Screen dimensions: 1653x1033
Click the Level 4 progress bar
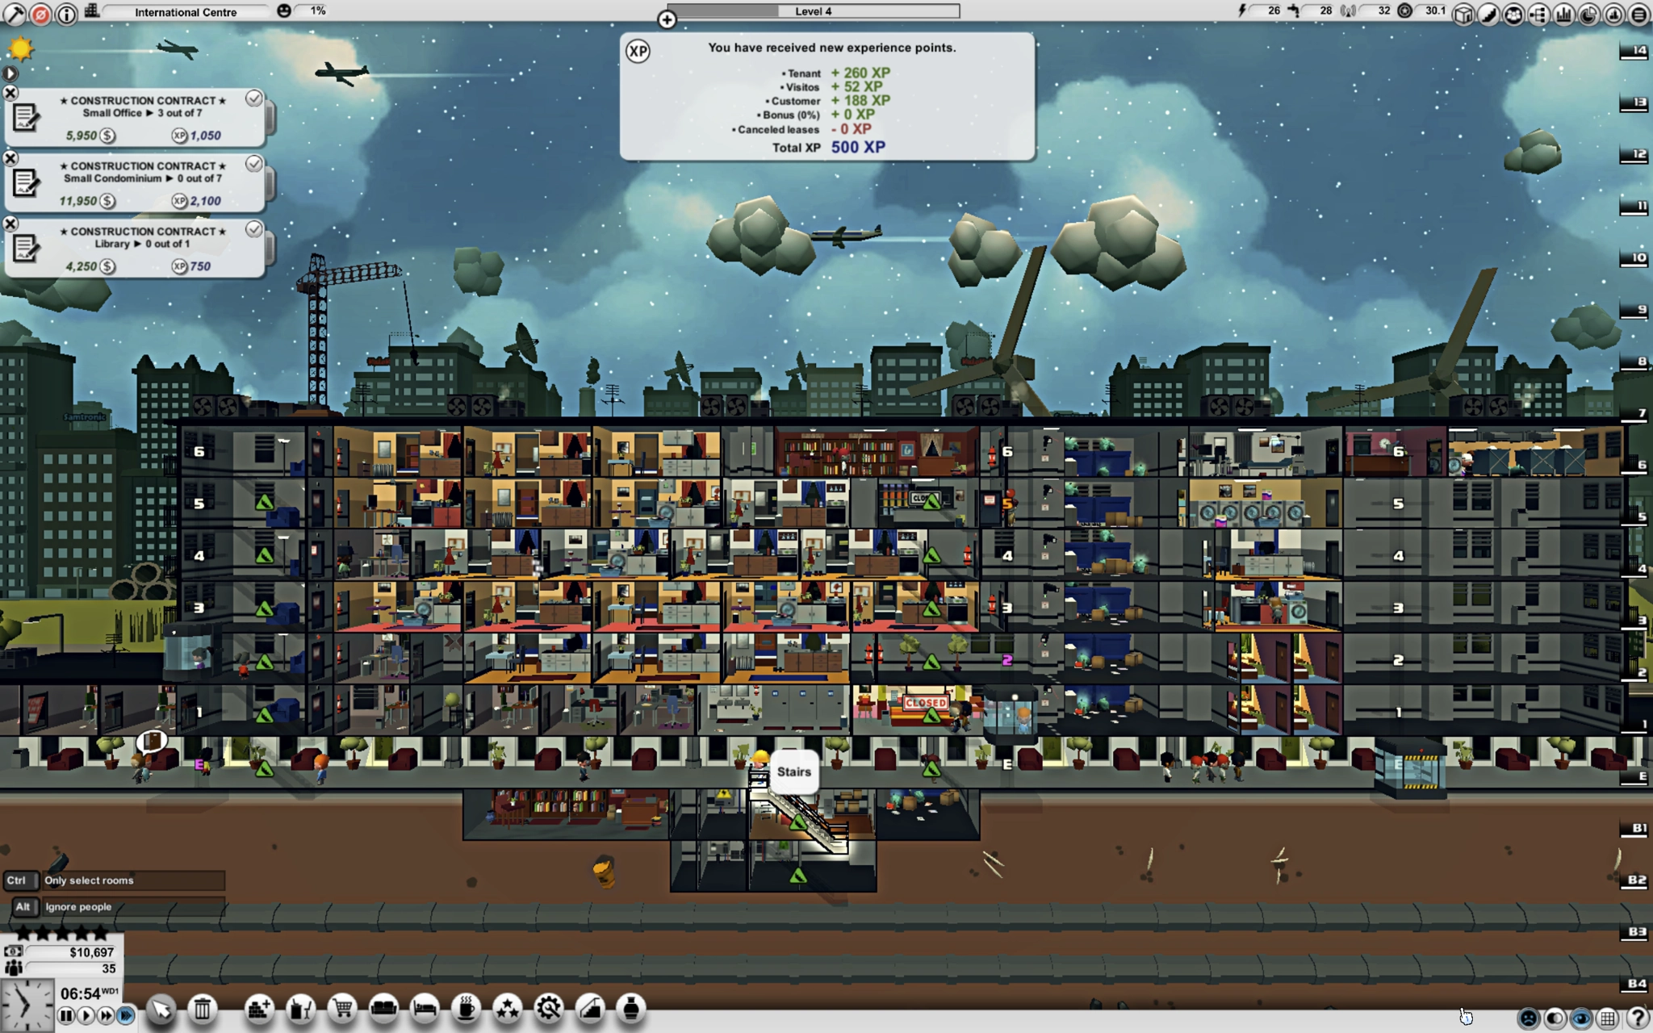813,11
